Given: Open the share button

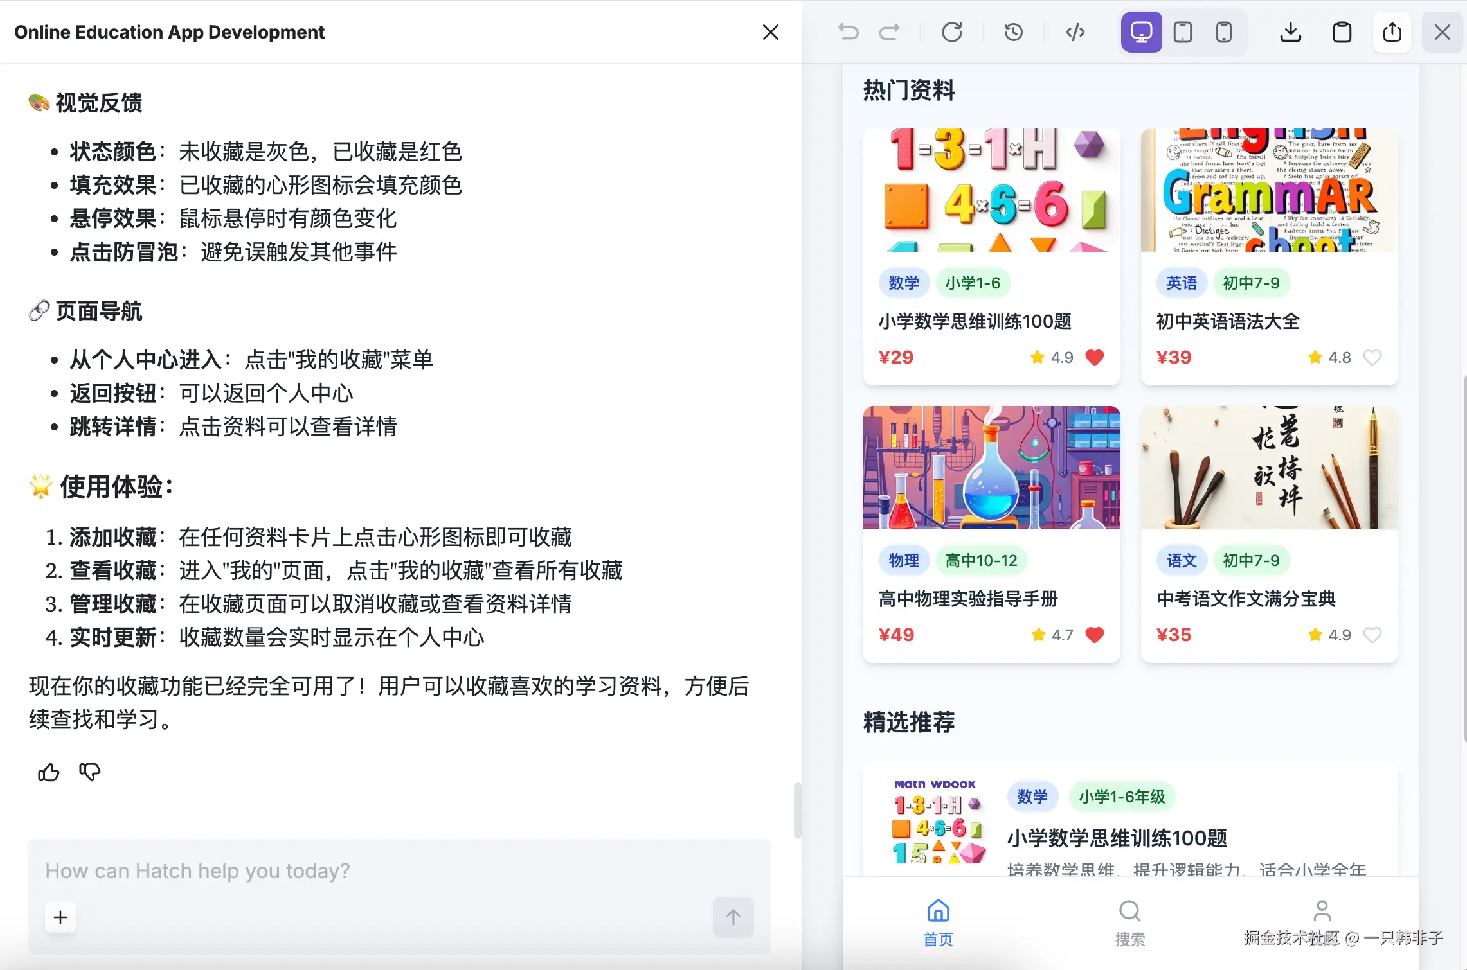Looking at the screenshot, I should click(x=1392, y=32).
